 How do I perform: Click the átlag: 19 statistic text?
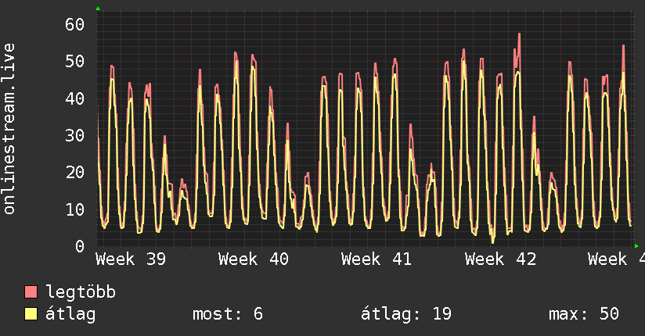406,314
